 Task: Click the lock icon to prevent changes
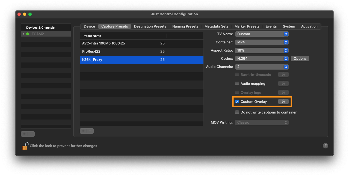(x=25, y=146)
